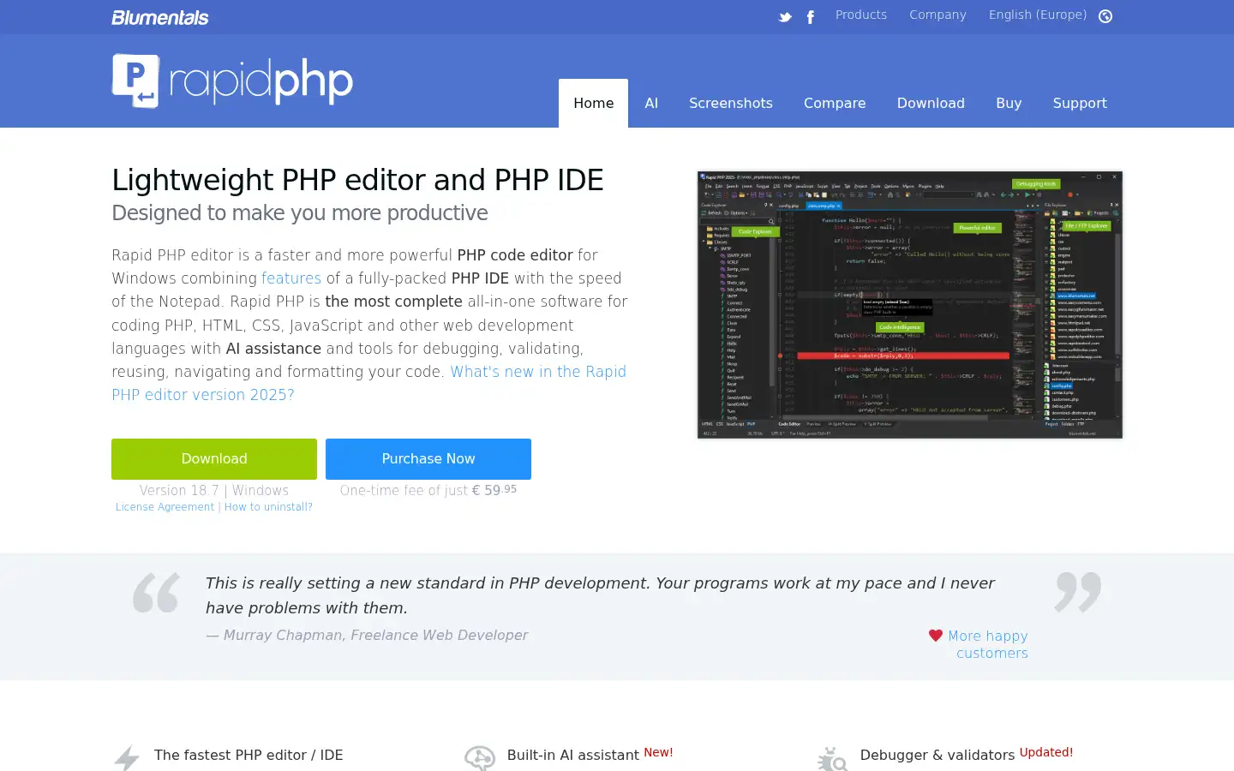The height and width of the screenshot is (771, 1234).
Task: Click the Murray Chapman attribution text
Action: 367,636
